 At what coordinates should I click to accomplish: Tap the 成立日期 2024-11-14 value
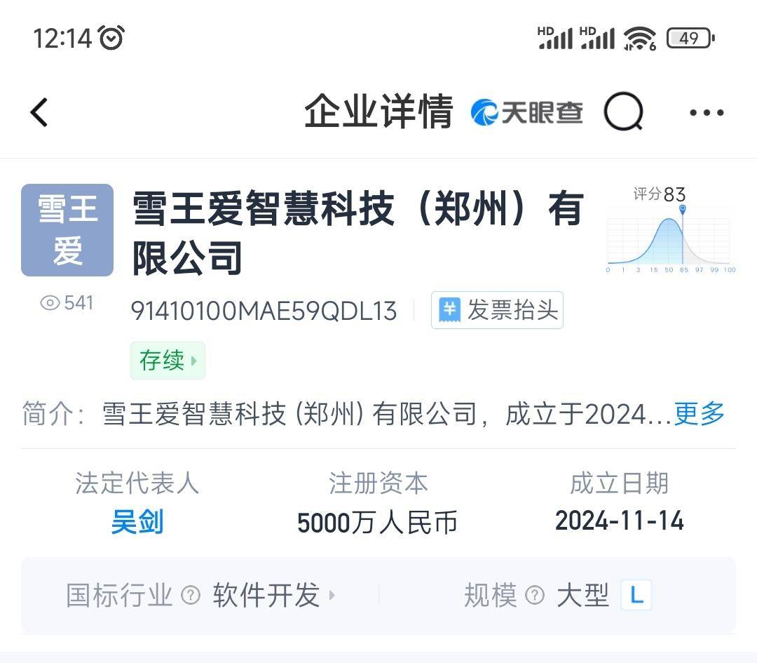pyautogui.click(x=620, y=521)
